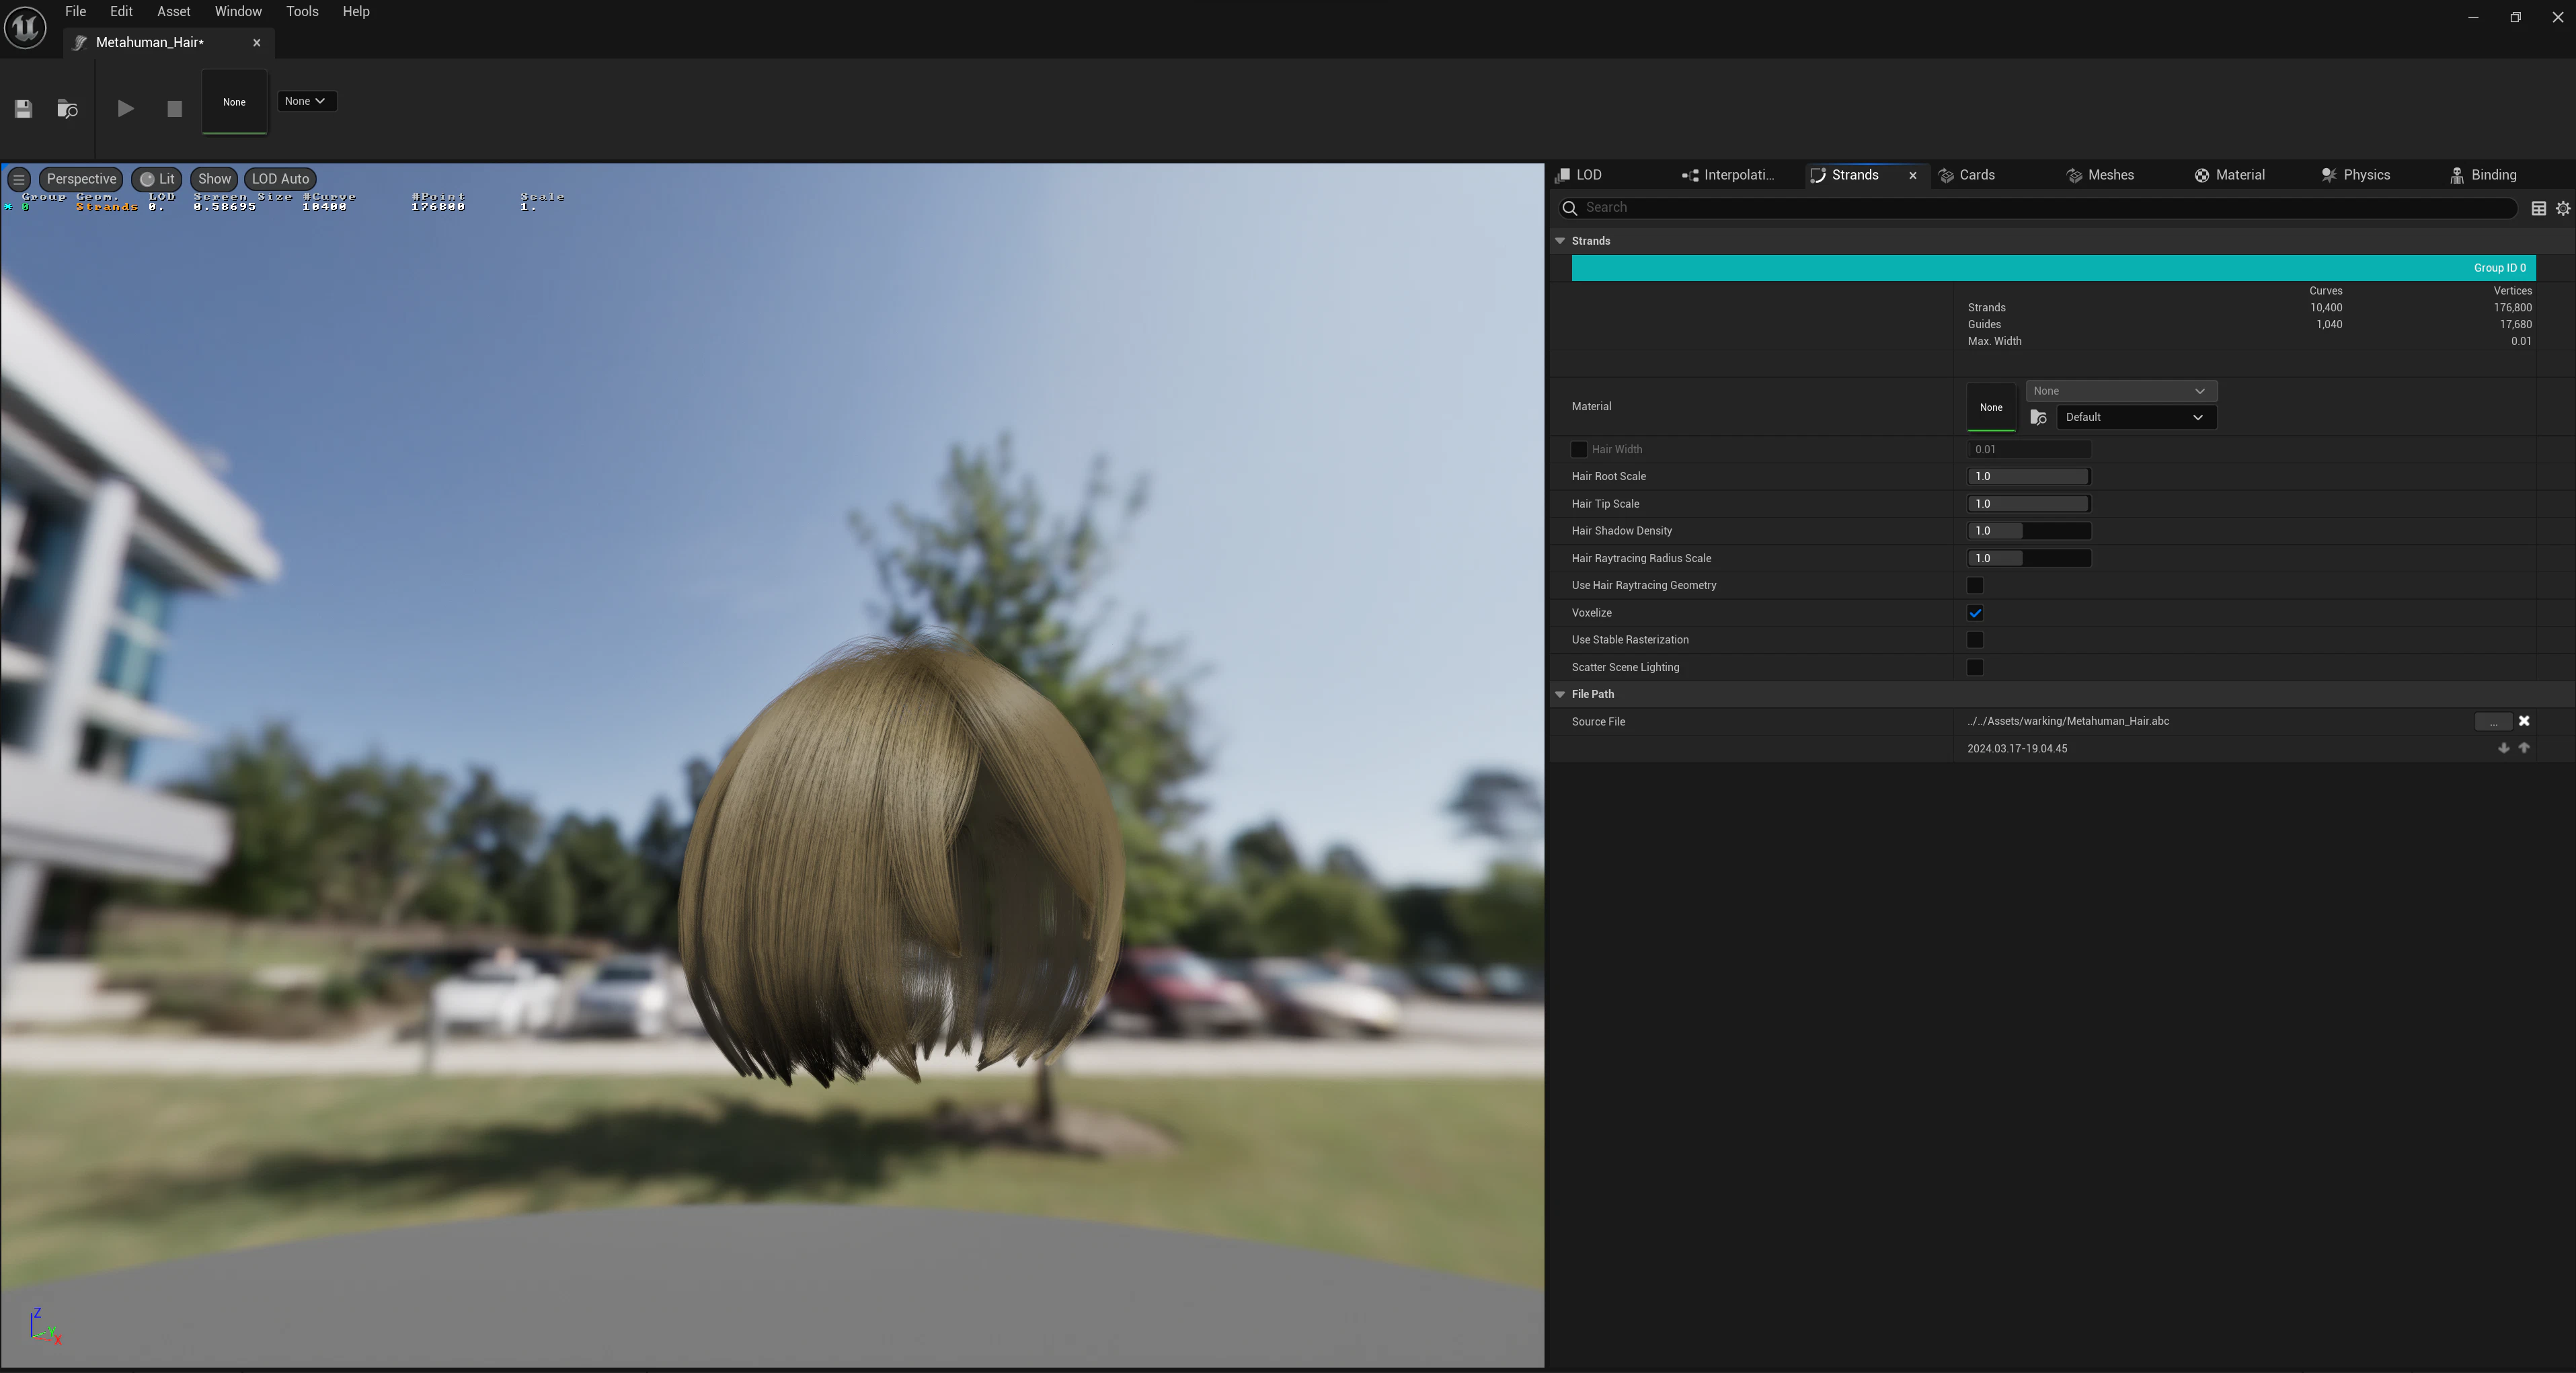2576x1373 pixels.
Task: Enable the Hair Width override checkbox
Action: pos(1579,449)
